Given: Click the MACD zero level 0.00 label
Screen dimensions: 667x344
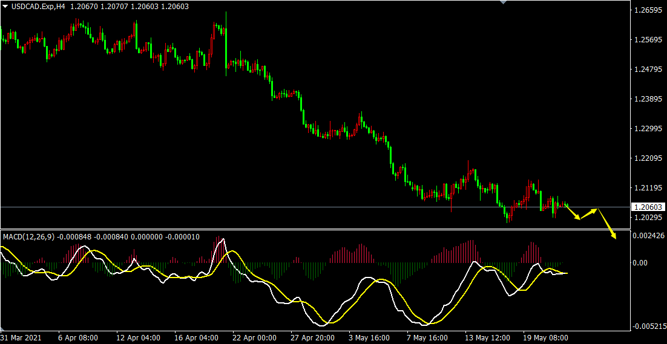Looking at the screenshot, I should pos(641,263).
